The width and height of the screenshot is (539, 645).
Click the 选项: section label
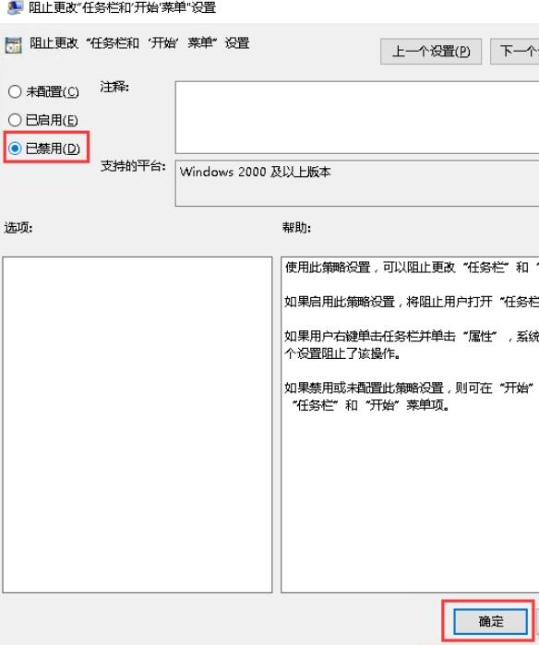click(18, 228)
